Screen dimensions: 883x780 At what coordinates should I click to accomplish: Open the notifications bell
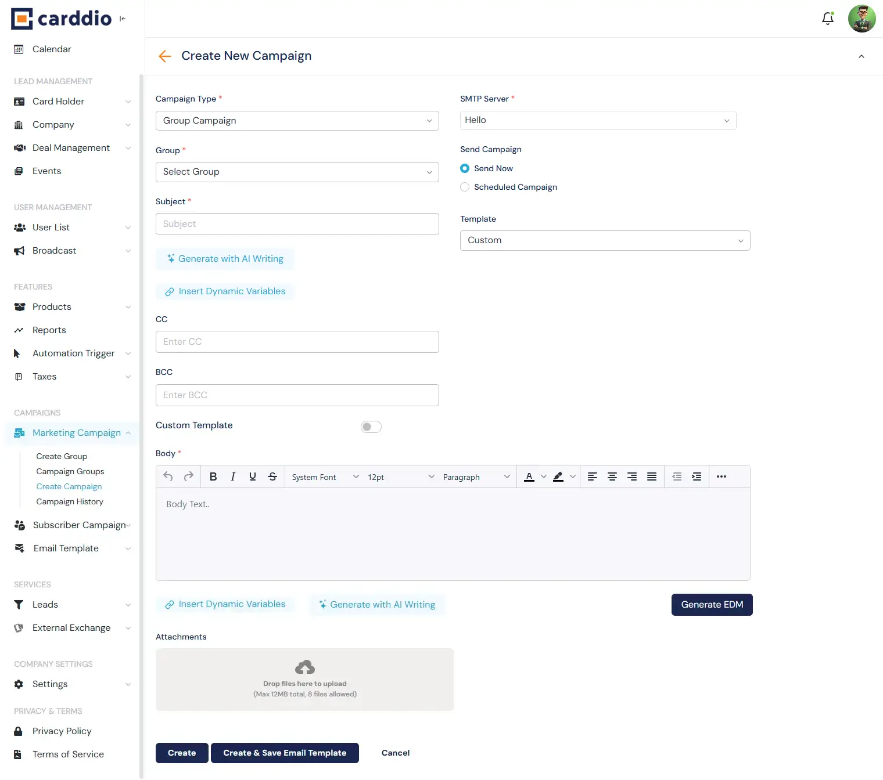coord(828,19)
